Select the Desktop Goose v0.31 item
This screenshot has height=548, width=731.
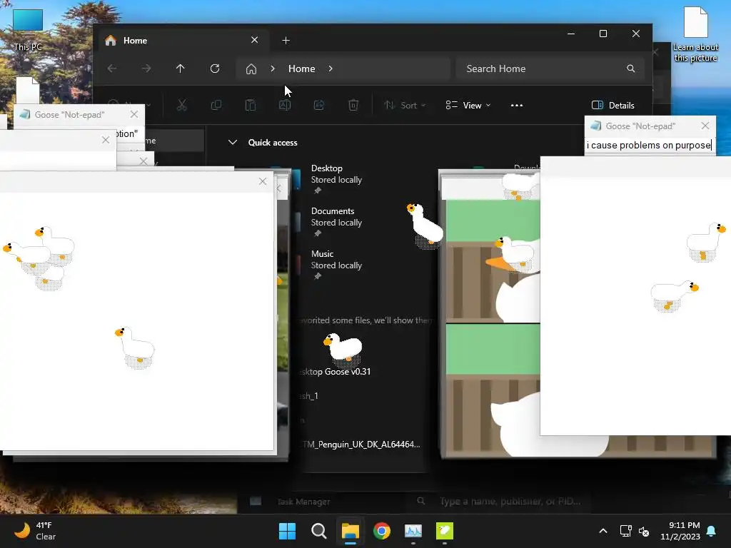pos(336,371)
